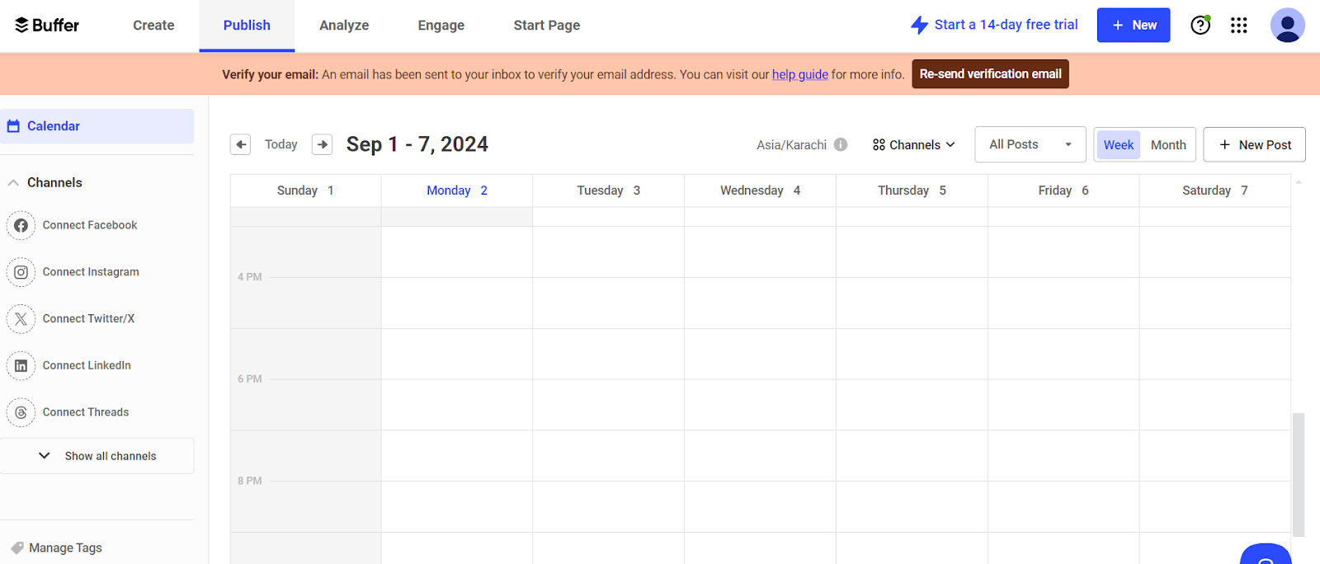Open the Engage tab
Screen dimensions: 1320x564
click(x=441, y=26)
